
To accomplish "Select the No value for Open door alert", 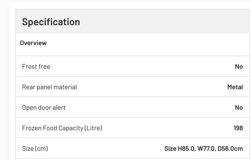I will point(239,108).
